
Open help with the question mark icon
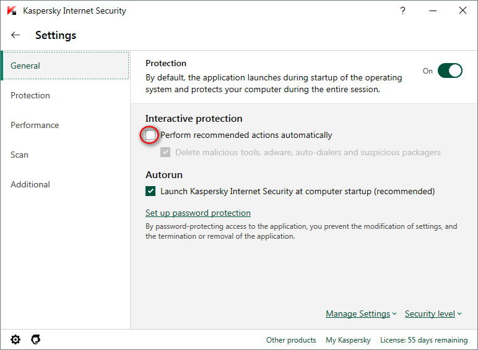click(404, 10)
